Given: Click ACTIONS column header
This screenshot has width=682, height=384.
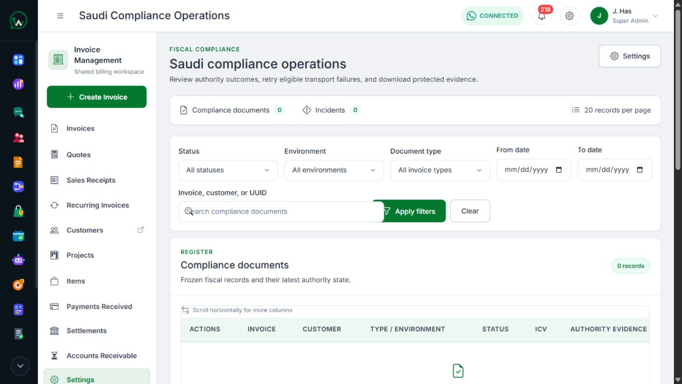Looking at the screenshot, I should (205, 329).
